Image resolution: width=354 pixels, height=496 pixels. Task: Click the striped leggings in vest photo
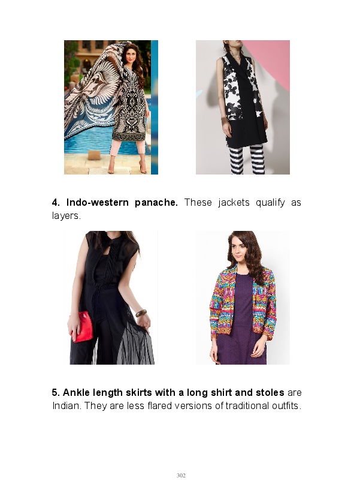[247, 160]
